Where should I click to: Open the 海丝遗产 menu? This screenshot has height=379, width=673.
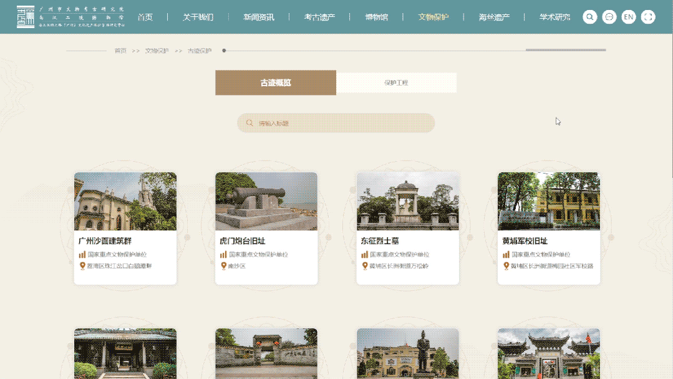494,17
